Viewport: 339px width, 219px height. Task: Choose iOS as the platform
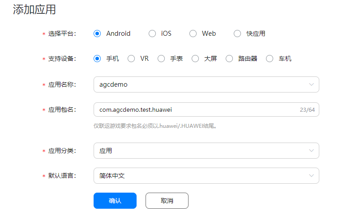(x=152, y=34)
